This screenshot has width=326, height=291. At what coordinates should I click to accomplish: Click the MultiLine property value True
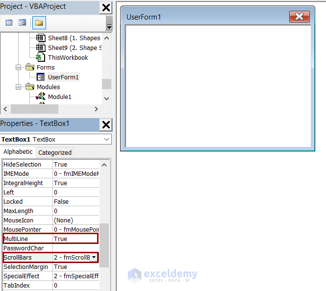[x=75, y=239]
